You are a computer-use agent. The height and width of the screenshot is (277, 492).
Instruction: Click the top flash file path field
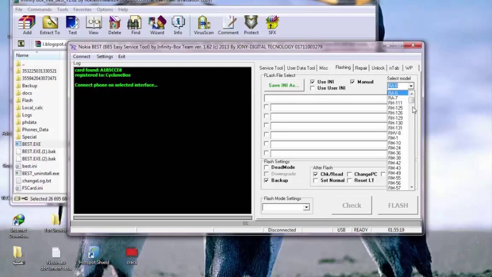pyautogui.click(x=325, y=98)
